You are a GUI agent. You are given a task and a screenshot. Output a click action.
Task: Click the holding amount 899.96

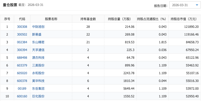[x=130, y=65]
